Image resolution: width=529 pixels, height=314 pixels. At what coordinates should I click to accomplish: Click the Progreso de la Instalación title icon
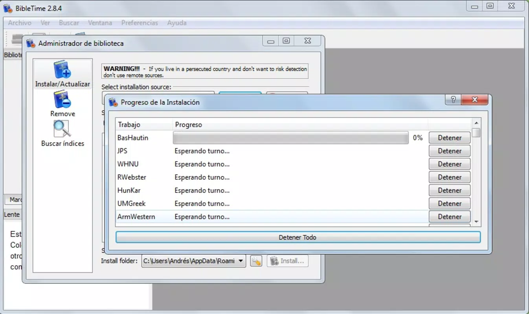113,102
